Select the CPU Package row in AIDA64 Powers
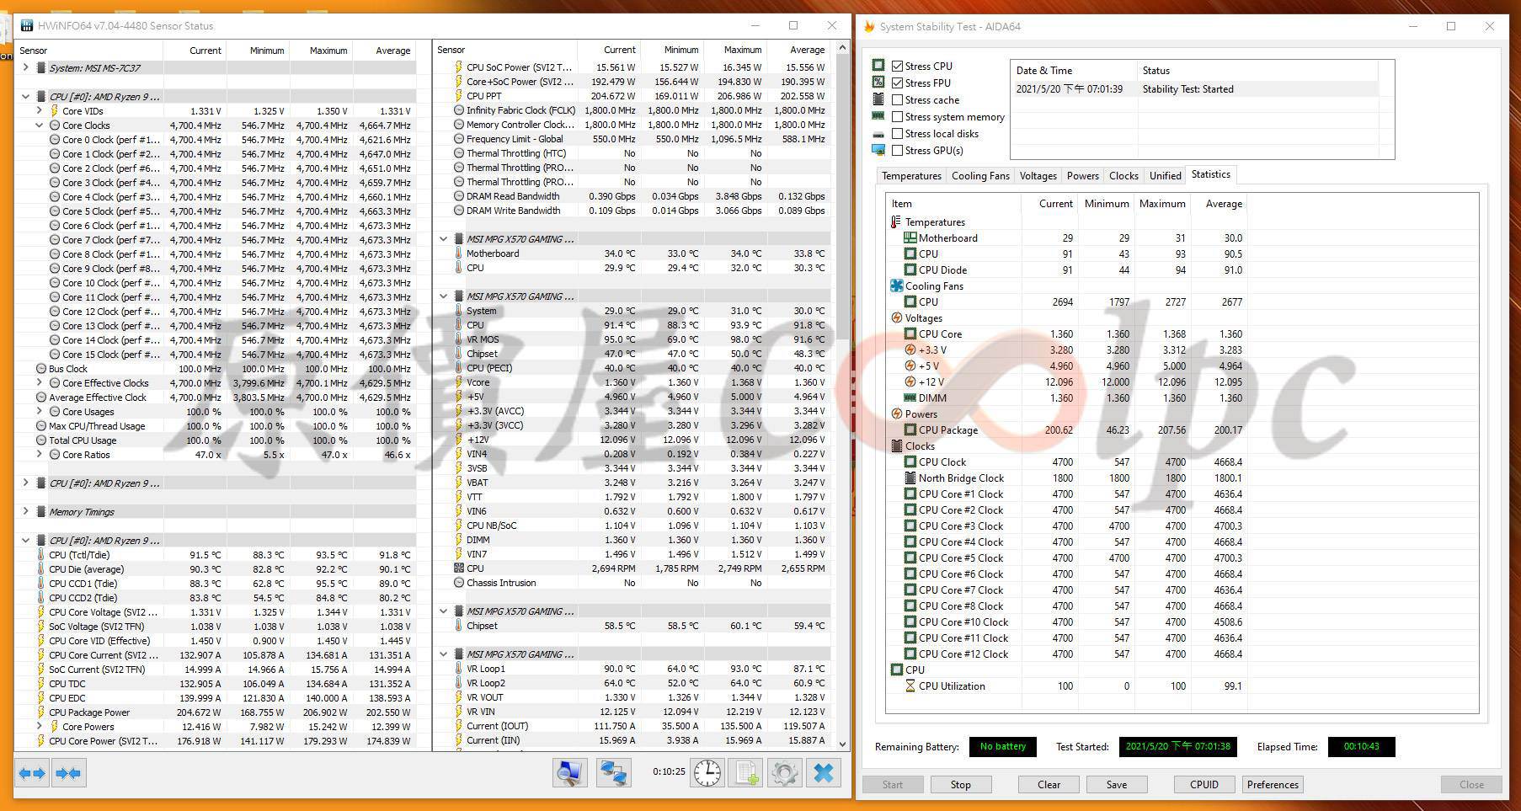 pyautogui.click(x=1066, y=430)
